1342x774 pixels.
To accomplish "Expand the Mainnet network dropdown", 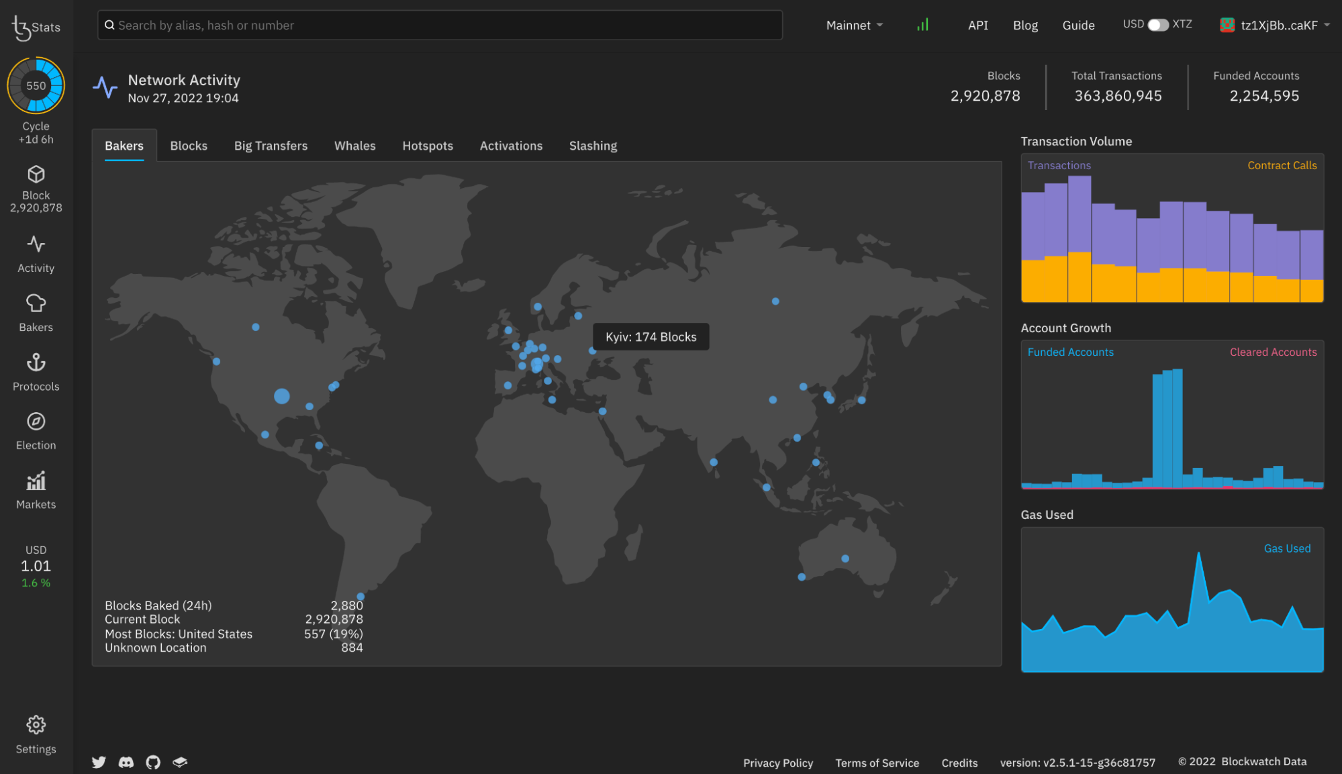I will [x=854, y=26].
